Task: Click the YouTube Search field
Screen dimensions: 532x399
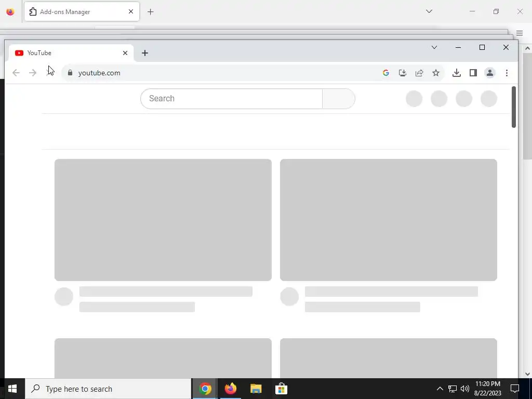Action: pos(231,99)
